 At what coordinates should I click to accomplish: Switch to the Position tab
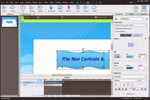coord(143,14)
